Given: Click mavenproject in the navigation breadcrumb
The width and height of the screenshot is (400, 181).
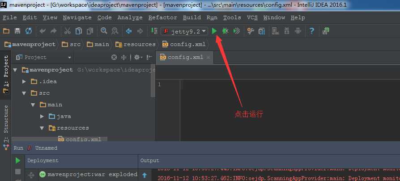Looking at the screenshot, I should point(30,44).
